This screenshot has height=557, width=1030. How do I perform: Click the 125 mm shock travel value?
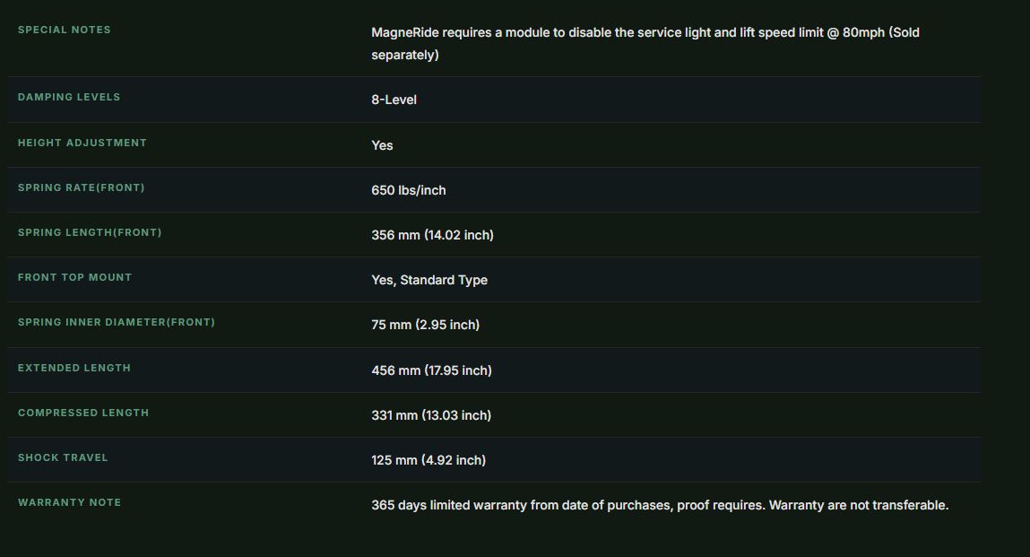tap(428, 459)
